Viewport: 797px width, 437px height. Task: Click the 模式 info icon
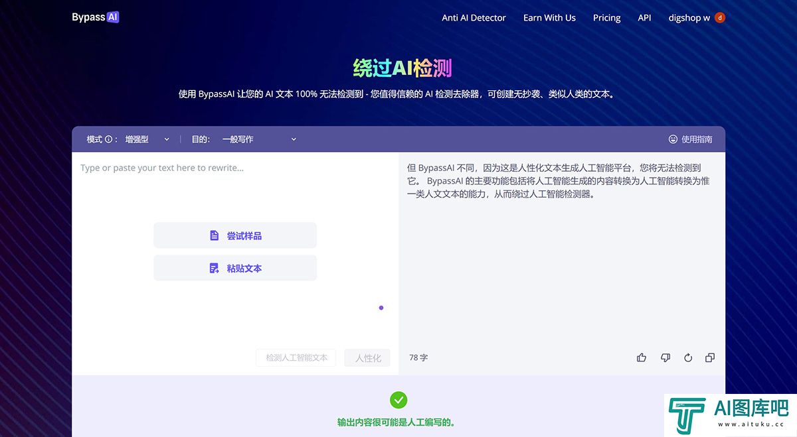[x=108, y=139]
